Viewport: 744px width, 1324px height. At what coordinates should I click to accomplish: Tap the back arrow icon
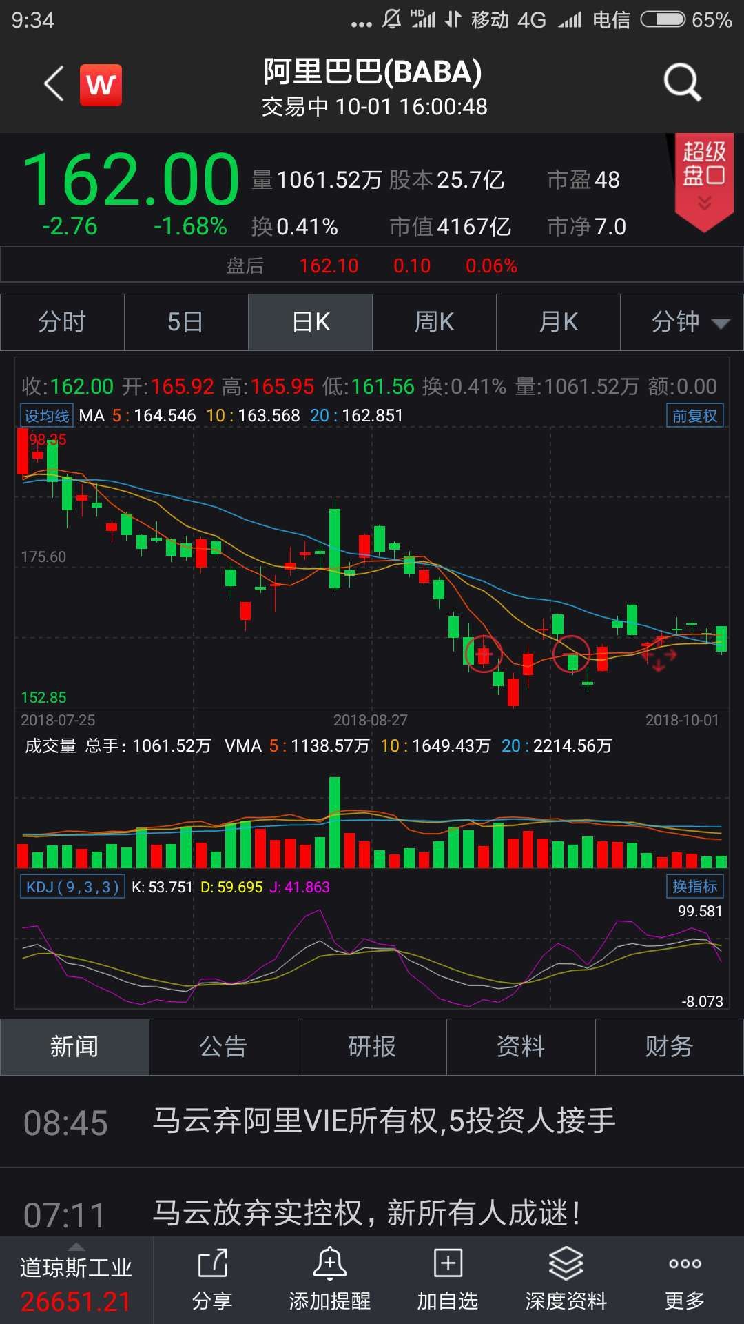click(x=54, y=84)
